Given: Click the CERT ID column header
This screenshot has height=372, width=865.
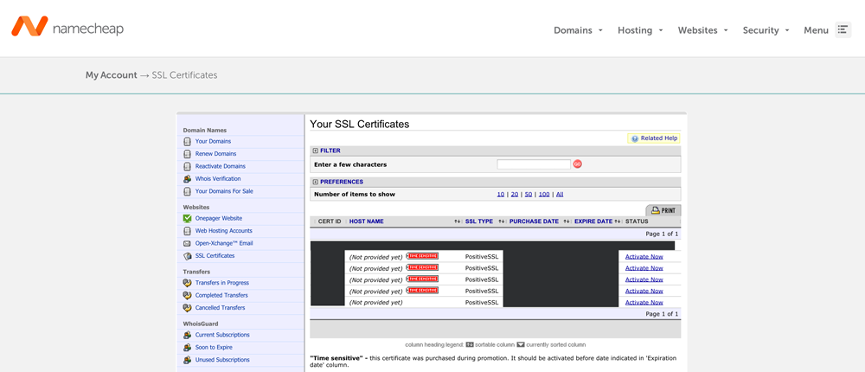Looking at the screenshot, I should pyautogui.click(x=330, y=221).
